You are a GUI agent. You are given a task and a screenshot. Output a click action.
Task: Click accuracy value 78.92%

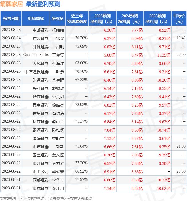coord(81,105)
